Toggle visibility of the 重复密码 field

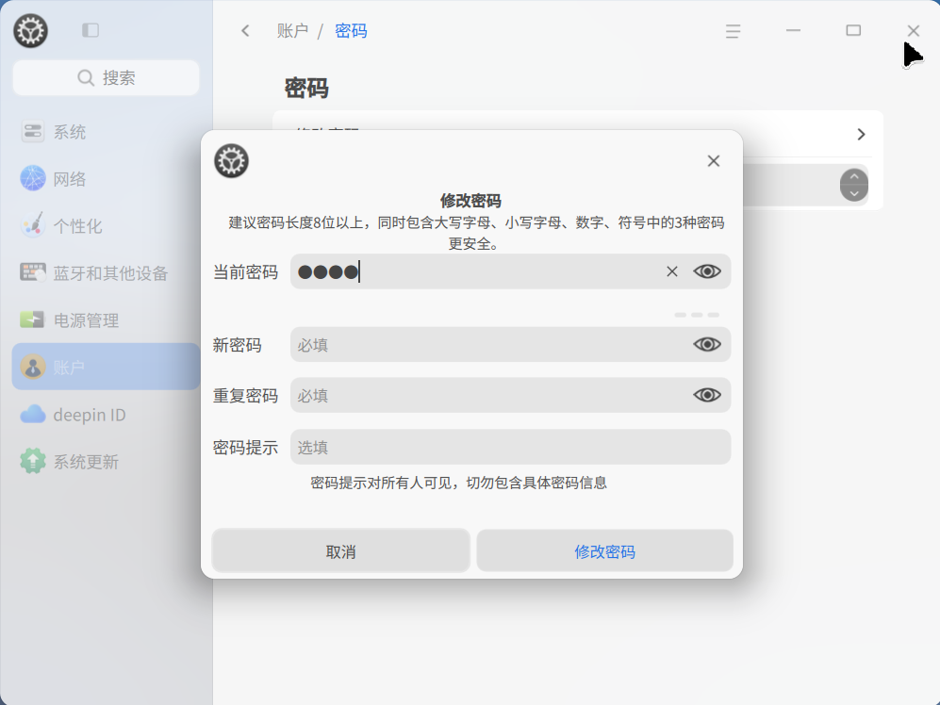[x=707, y=395]
